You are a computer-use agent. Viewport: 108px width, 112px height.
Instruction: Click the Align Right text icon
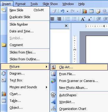coord(59,19)
